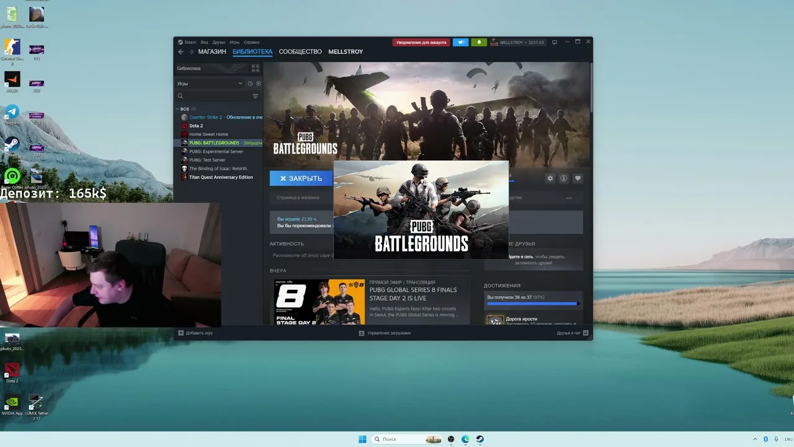This screenshot has height=447, width=794.
Task: Open the LUMIX Tether desktop shortcut
Action: [x=37, y=407]
